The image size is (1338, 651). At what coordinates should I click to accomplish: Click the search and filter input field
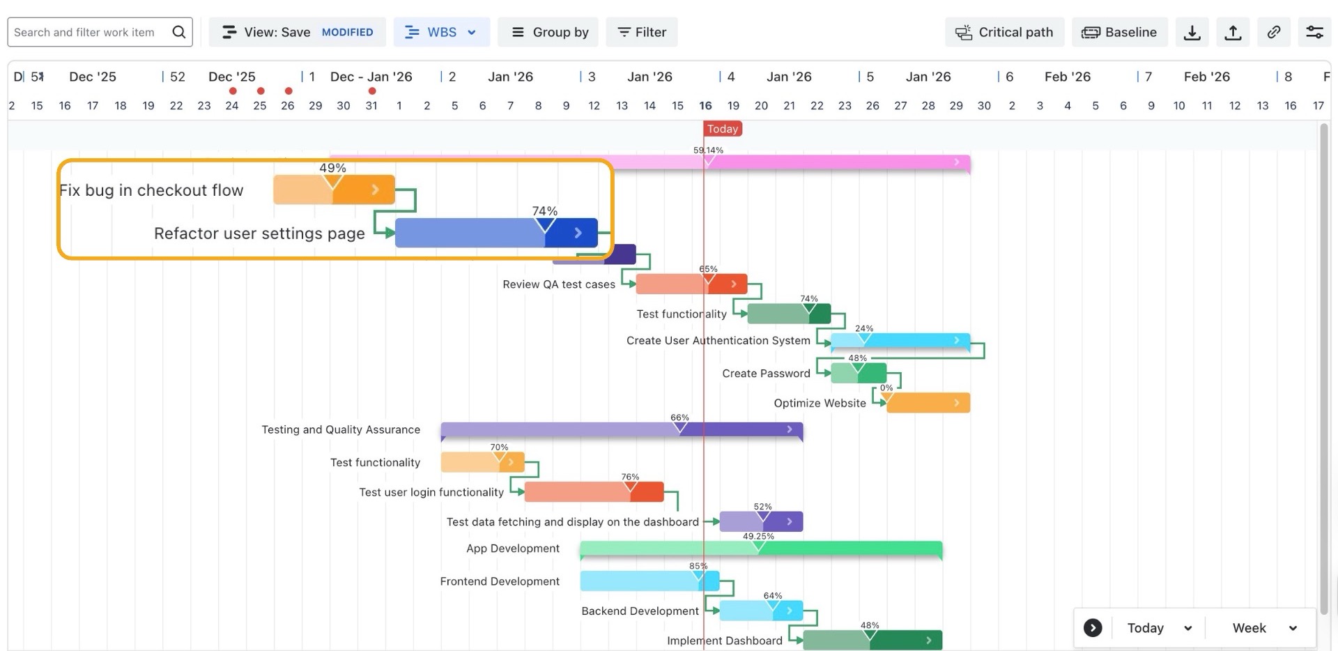tap(87, 32)
